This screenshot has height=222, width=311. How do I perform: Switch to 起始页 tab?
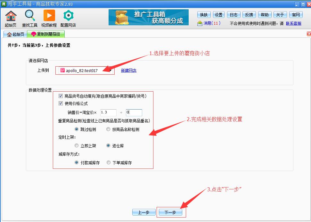[15, 34]
